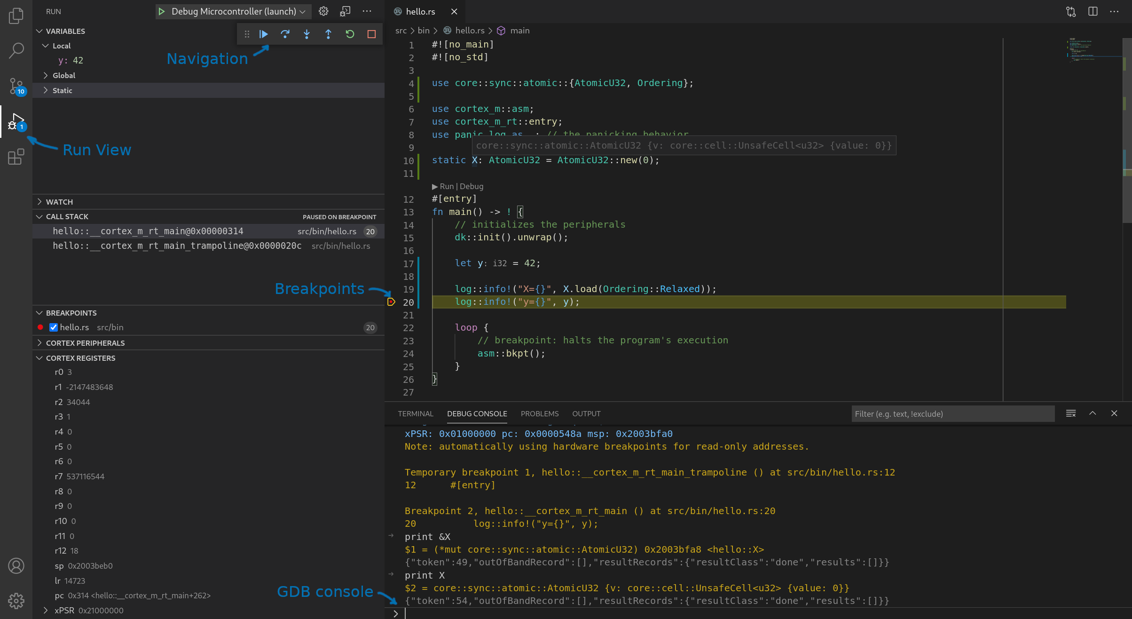Grab the debug toolbar drag handle
The image size is (1132, 619).
(247, 34)
